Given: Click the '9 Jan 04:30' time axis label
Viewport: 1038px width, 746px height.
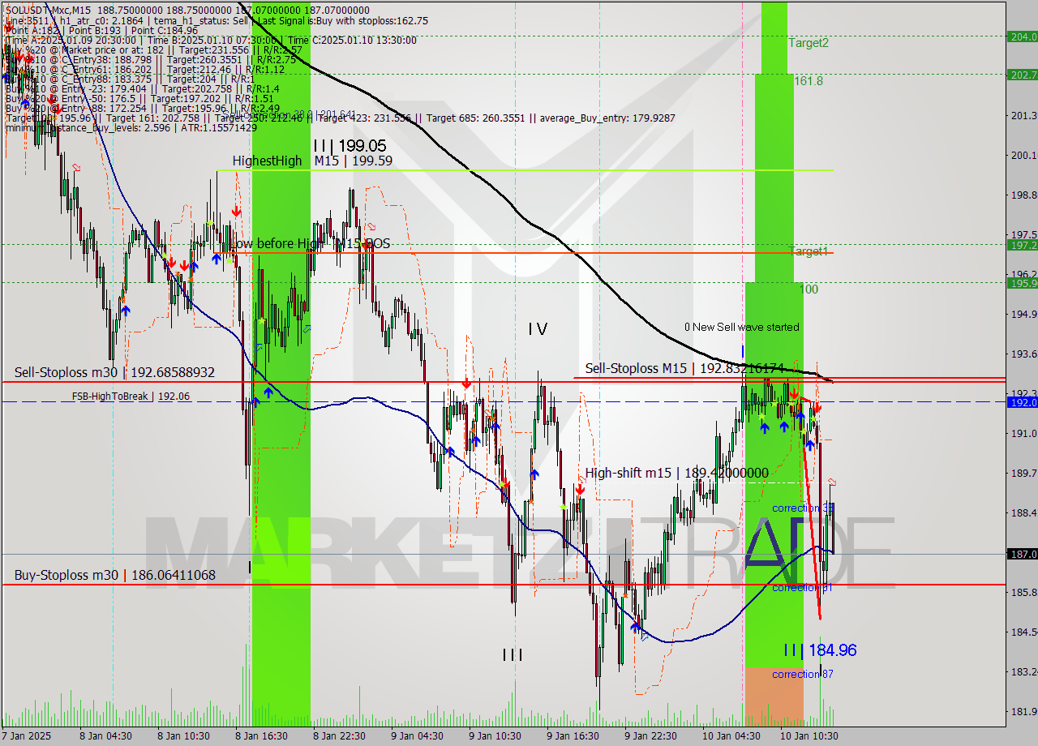Looking at the screenshot, I should [417, 736].
